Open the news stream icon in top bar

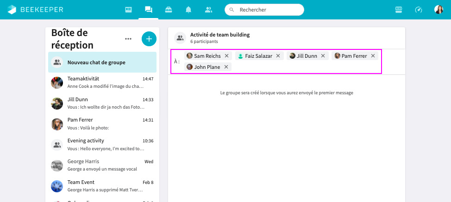pos(128,10)
